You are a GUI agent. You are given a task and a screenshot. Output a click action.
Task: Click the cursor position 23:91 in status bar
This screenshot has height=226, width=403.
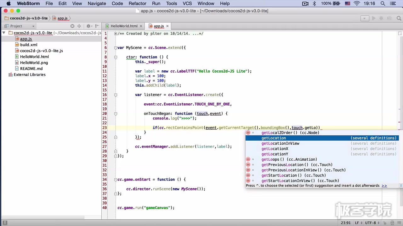point(345,223)
